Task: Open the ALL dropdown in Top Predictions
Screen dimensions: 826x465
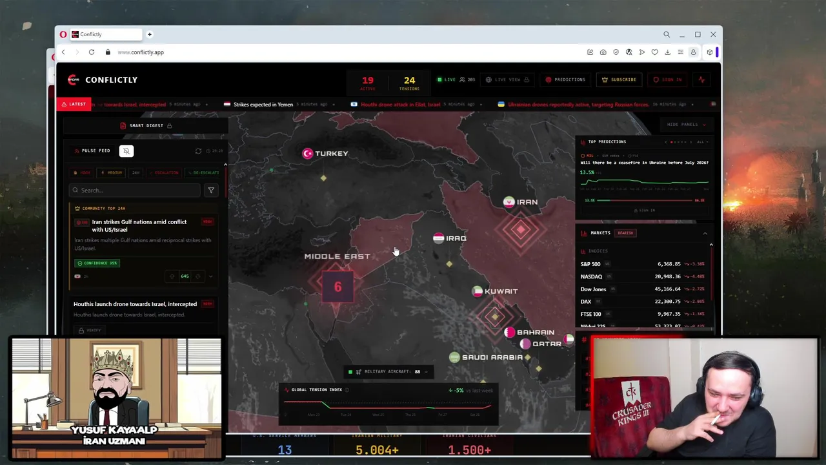Action: coord(702,142)
